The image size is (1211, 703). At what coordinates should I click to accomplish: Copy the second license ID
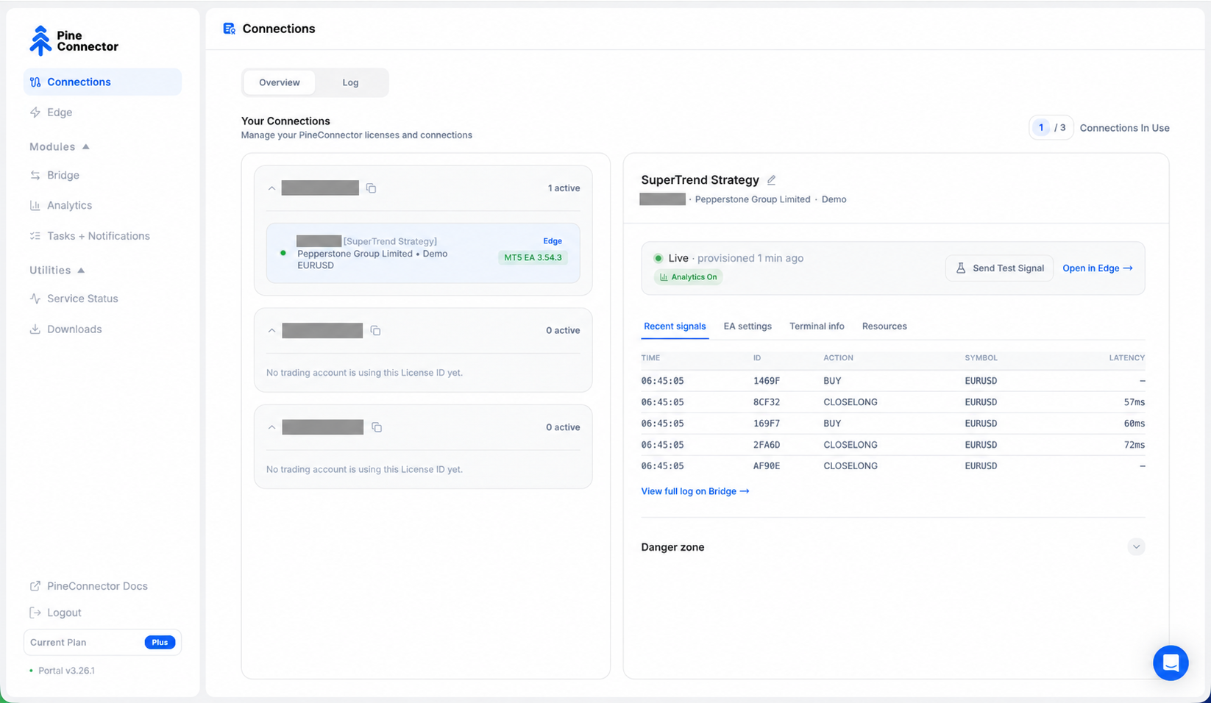click(375, 331)
